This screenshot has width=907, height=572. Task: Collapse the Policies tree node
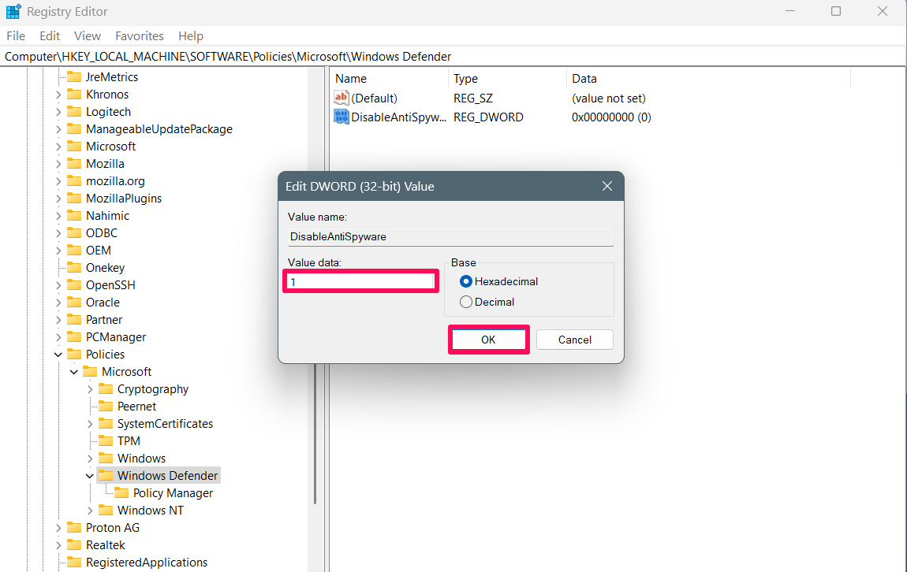point(58,355)
